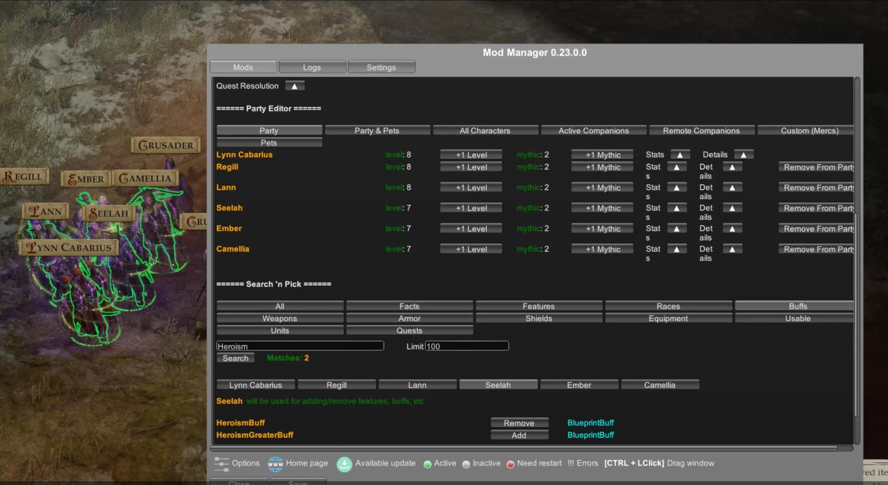Click the gray Inactive status indicator

coord(466,464)
